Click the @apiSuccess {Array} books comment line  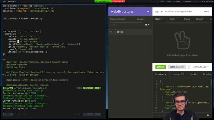click(x=37, y=80)
